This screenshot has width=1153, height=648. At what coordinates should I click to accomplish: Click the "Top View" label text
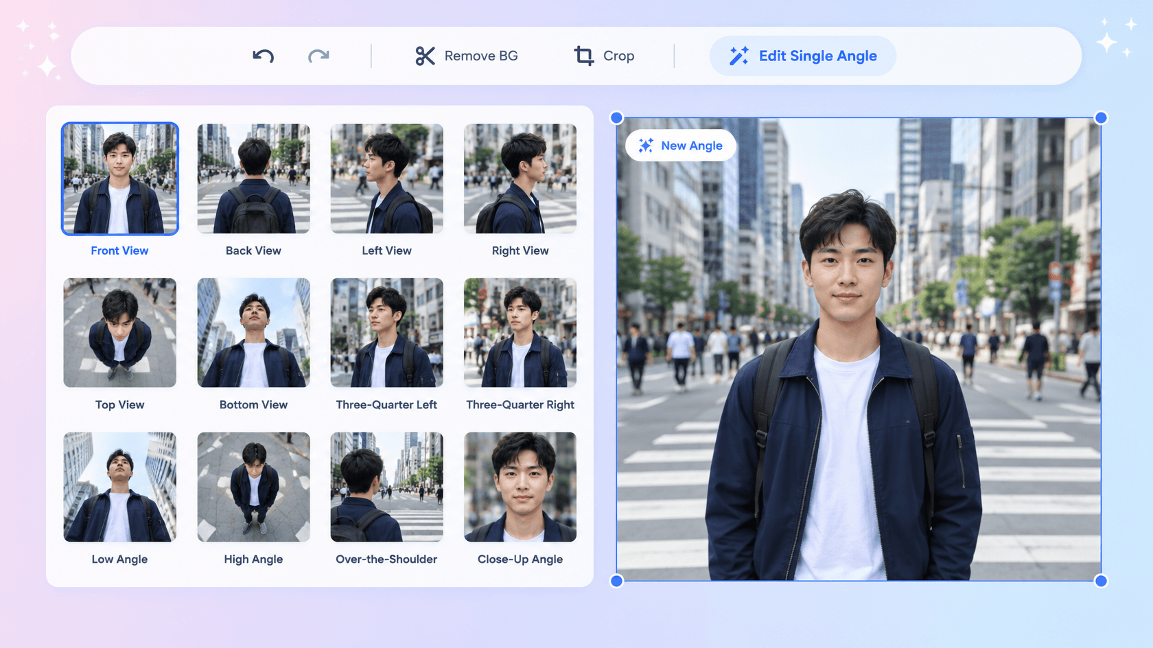point(120,405)
